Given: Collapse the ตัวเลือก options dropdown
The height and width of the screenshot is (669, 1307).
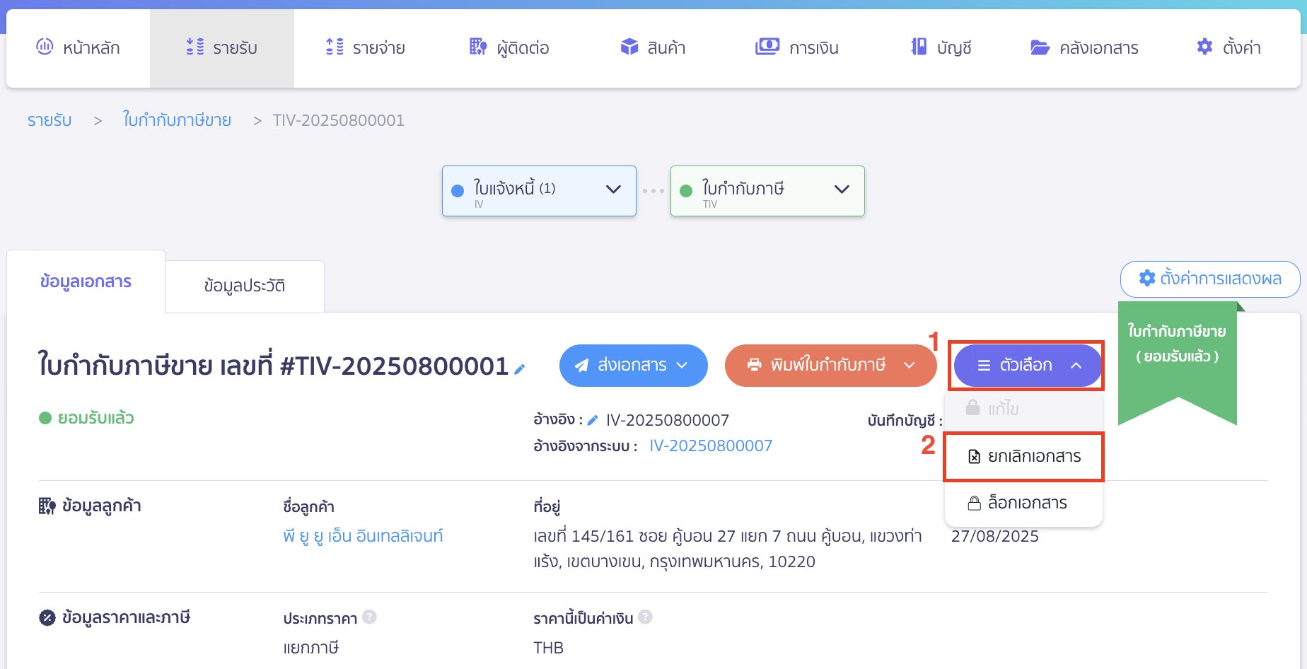Looking at the screenshot, I should pyautogui.click(x=1076, y=366).
